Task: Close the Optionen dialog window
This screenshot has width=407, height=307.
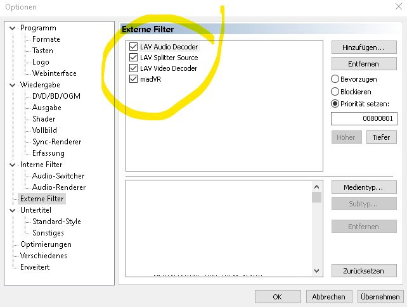Action: click(x=398, y=6)
